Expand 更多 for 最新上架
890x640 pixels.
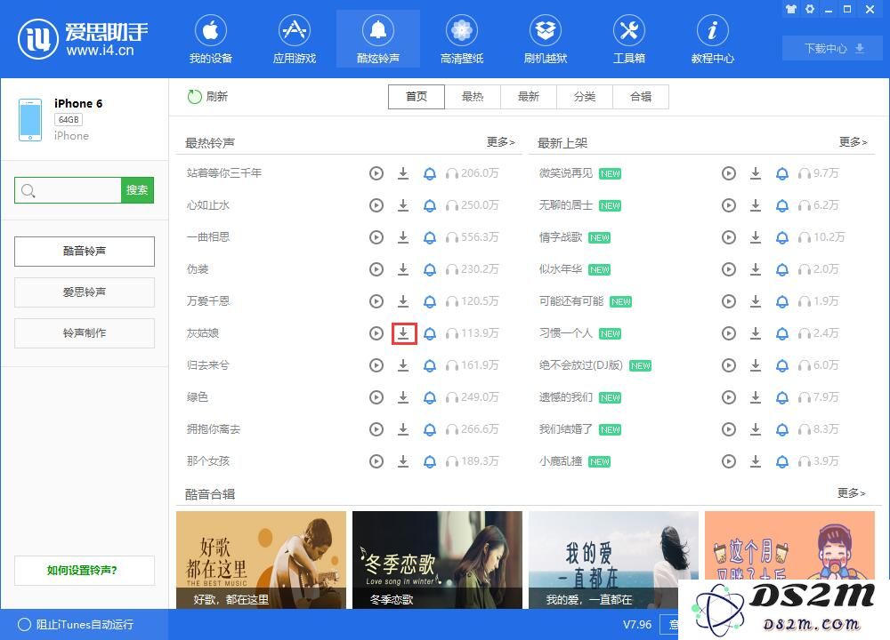[x=853, y=141]
